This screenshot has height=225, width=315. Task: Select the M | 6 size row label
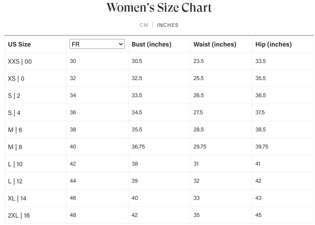15,130
